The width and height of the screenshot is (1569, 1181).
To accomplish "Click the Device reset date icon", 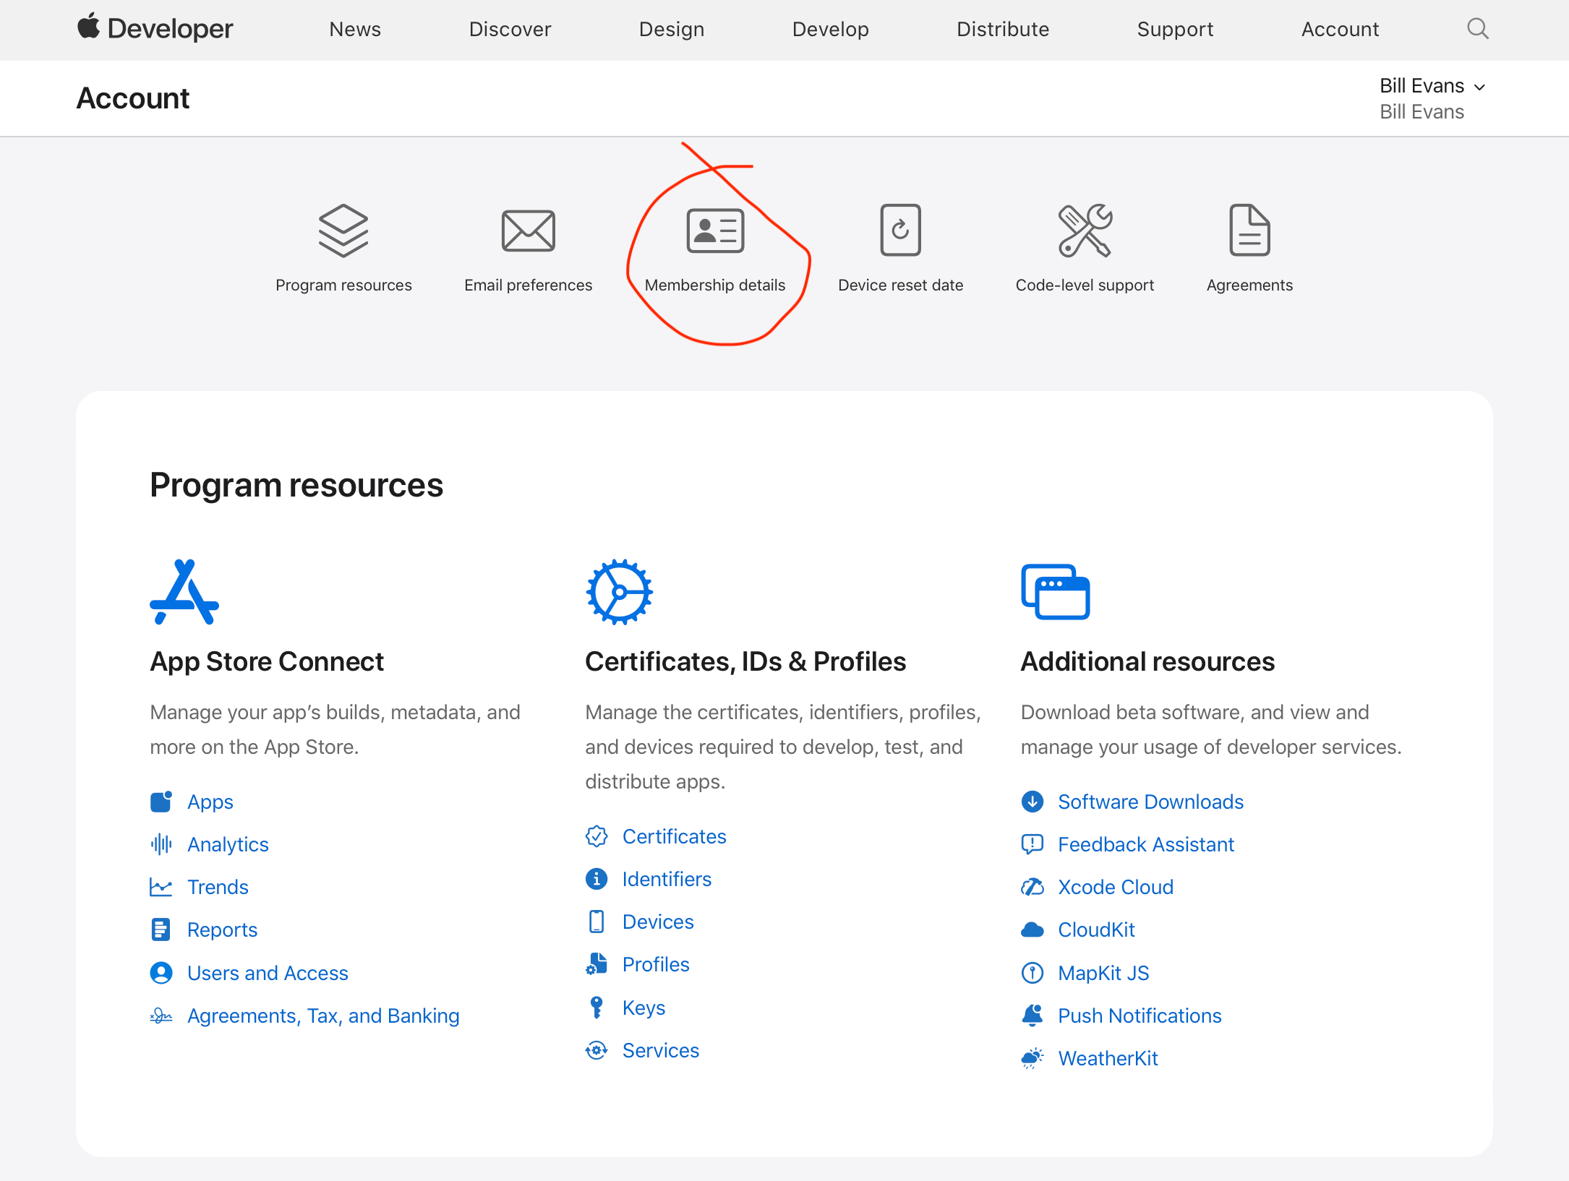I will click(x=900, y=230).
